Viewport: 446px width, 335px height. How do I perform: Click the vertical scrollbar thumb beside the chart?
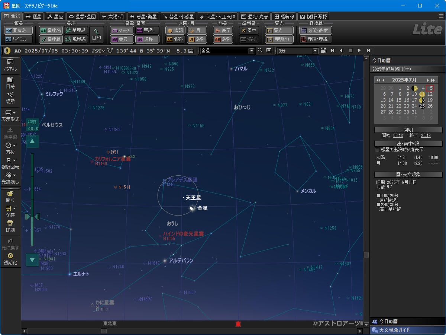[x=366, y=255]
